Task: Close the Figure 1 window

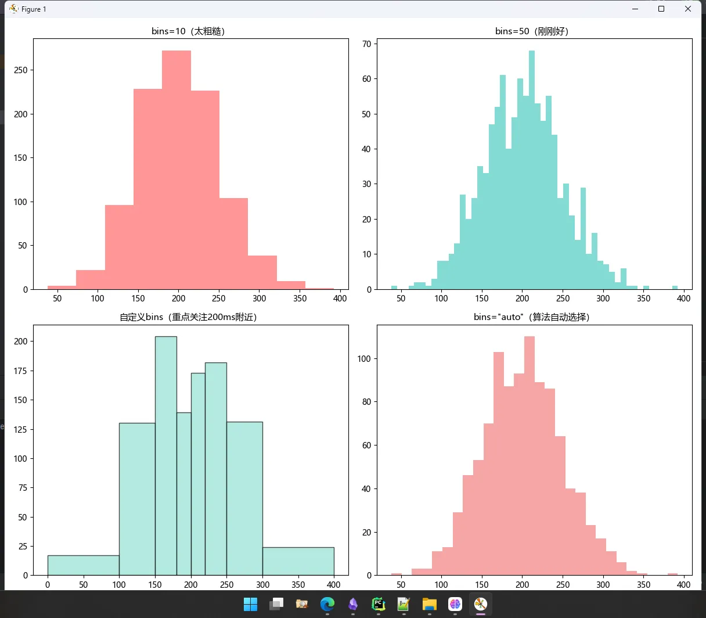Action: [x=688, y=9]
